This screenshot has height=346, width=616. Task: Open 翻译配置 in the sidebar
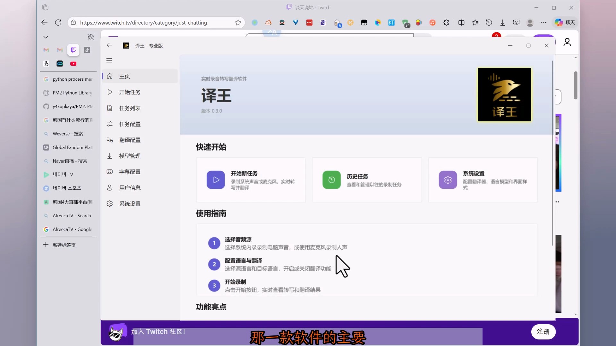coord(130,140)
